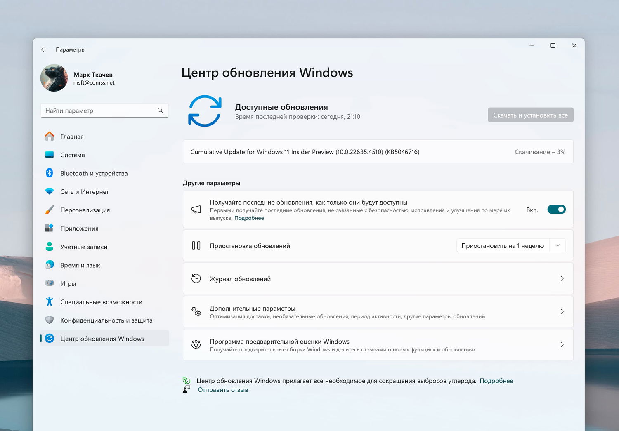Image resolution: width=619 pixels, height=431 pixels.
Task: Toggle the get latest updates switch
Action: click(556, 210)
